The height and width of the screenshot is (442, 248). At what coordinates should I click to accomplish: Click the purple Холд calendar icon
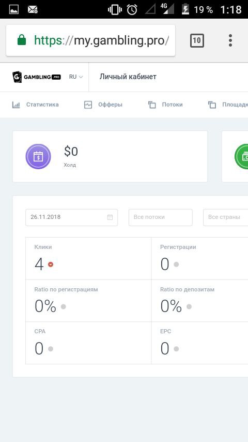pyautogui.click(x=38, y=156)
